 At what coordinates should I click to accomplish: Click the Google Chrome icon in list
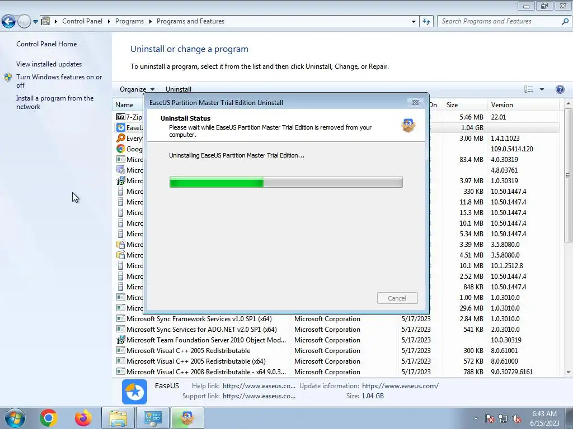coord(121,149)
